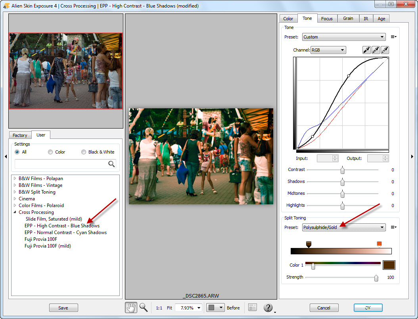Click the Save button
This screenshot has width=418, height=319.
pos(63,308)
